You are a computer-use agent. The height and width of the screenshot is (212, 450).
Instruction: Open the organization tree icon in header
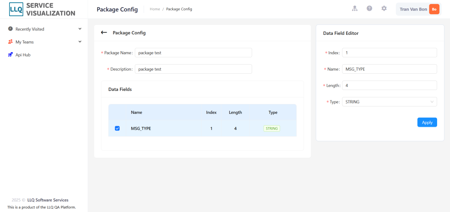pos(355,8)
